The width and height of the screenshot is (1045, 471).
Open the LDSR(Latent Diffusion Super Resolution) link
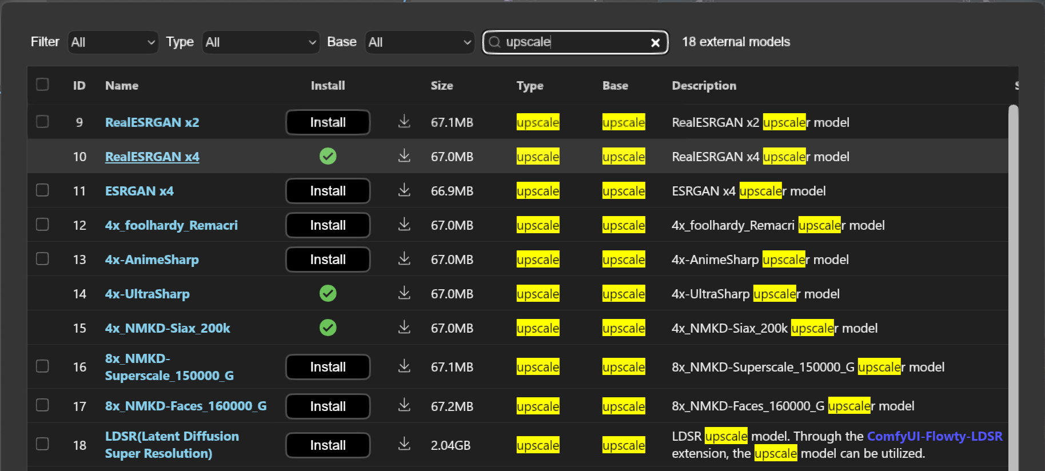172,445
